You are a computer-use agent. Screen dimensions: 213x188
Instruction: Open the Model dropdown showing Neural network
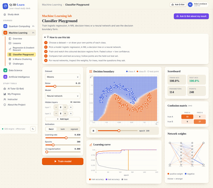(63, 96)
